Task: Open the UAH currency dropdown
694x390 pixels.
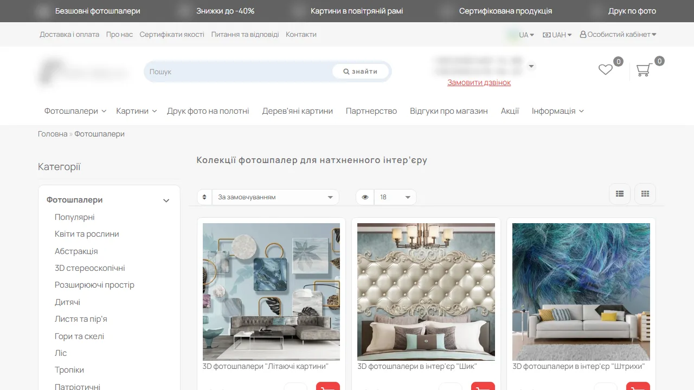Action: coord(557,35)
